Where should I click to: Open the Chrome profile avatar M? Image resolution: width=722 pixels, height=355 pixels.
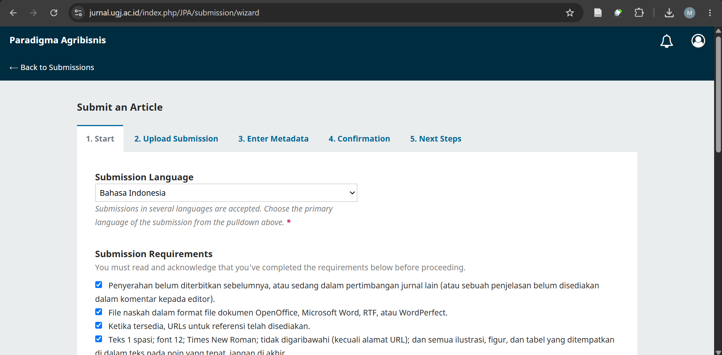click(690, 13)
